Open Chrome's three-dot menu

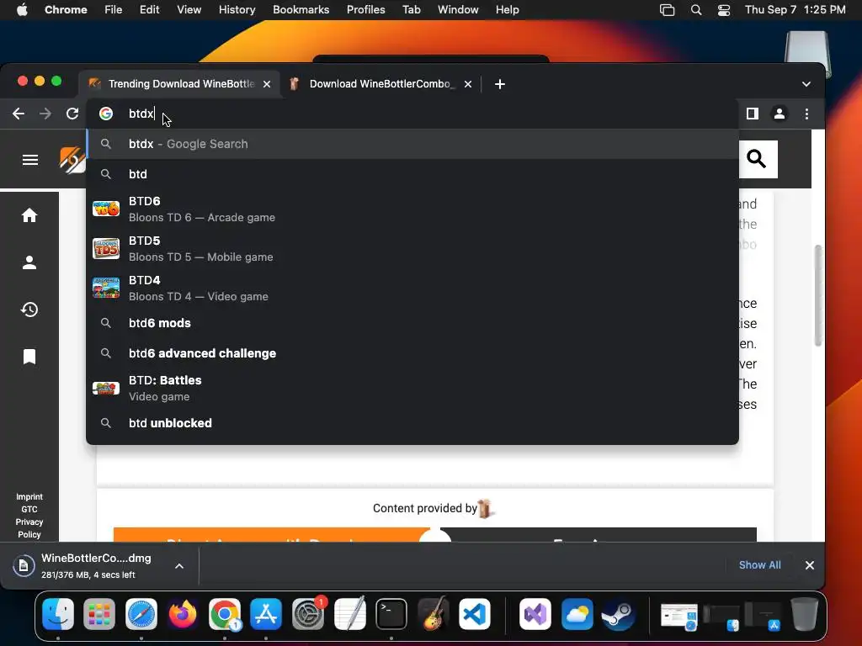coord(806,114)
